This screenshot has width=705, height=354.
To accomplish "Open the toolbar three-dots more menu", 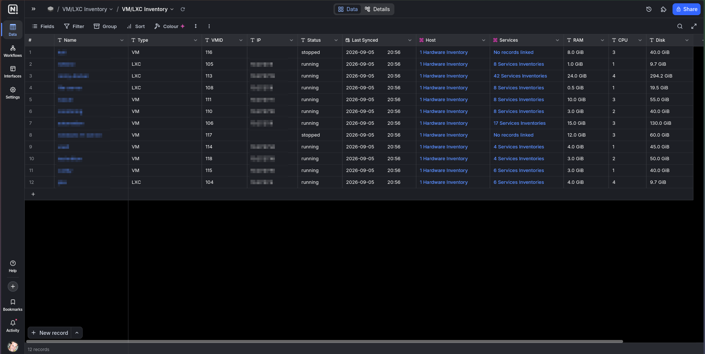I will point(209,26).
